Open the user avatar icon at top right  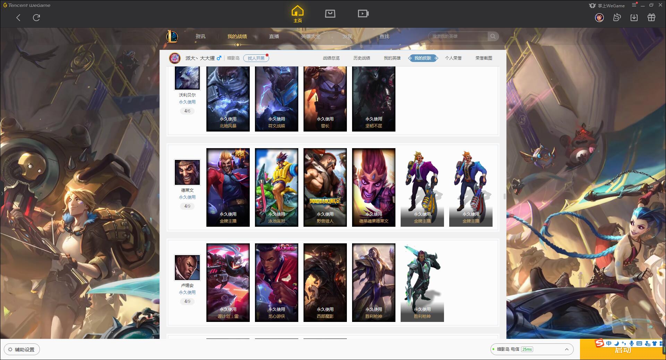click(599, 18)
